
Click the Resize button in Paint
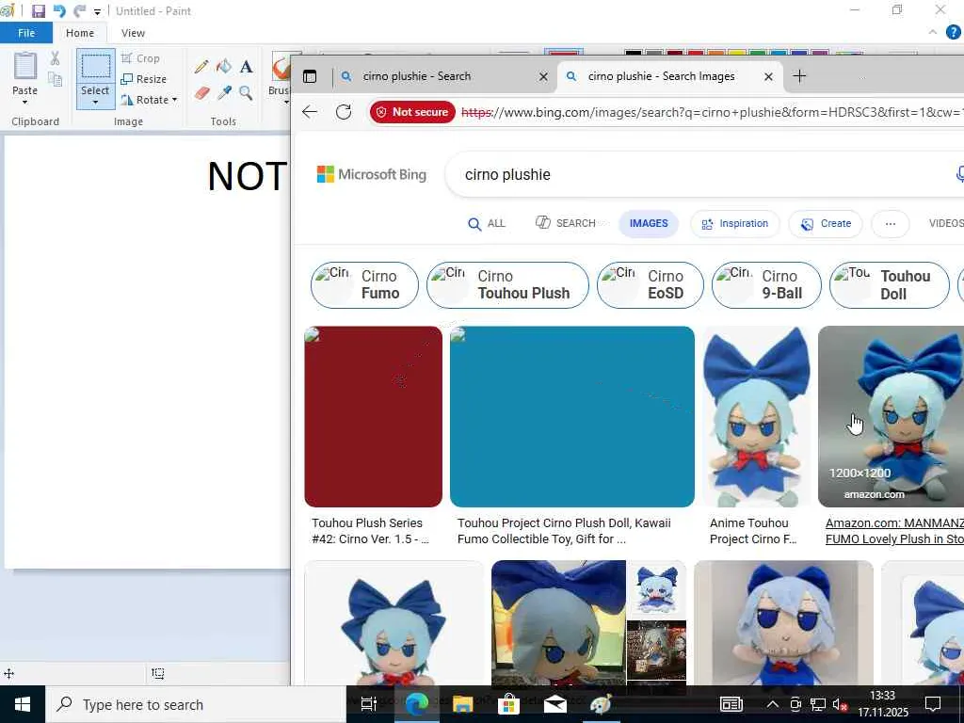pyautogui.click(x=144, y=79)
